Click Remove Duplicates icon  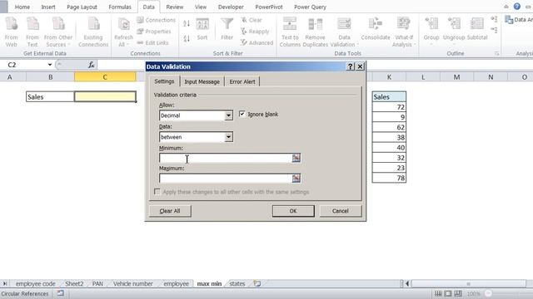(x=315, y=32)
